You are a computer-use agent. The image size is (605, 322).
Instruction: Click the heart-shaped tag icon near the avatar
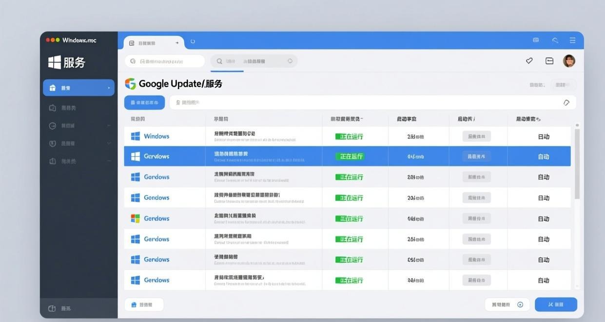[x=529, y=61]
